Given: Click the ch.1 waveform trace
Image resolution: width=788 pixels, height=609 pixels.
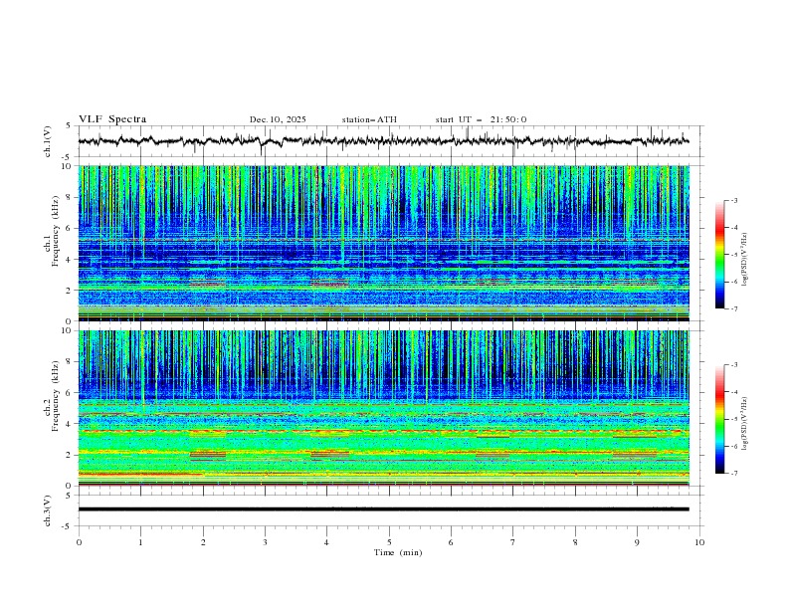Looking at the screenshot, I should point(383,140).
